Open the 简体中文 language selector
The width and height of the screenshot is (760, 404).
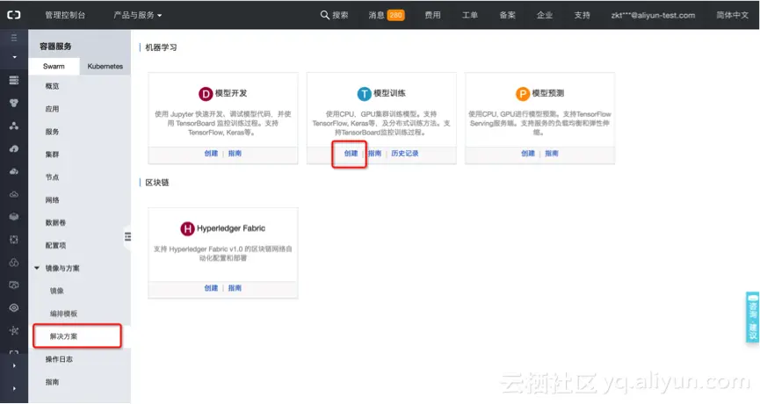pyautogui.click(x=733, y=15)
